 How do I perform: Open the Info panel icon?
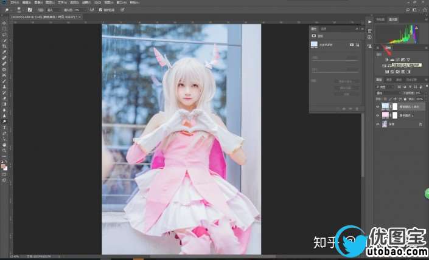point(369,37)
